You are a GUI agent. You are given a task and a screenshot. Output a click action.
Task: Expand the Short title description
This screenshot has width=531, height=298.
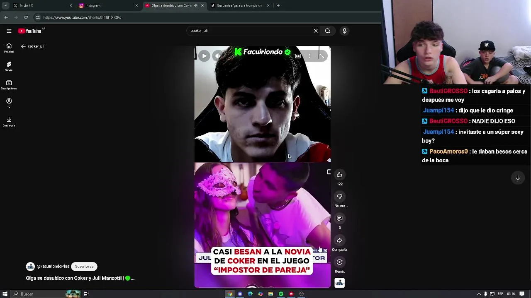[x=80, y=278]
